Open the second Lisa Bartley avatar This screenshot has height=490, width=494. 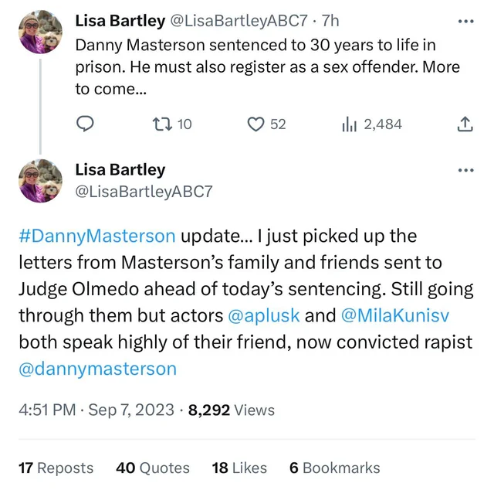(x=39, y=182)
